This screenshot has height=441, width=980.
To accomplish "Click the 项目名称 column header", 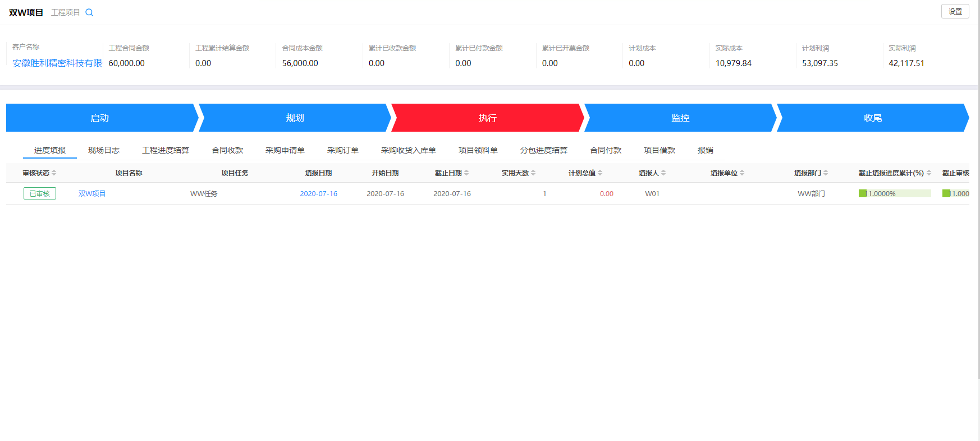I will click(129, 173).
